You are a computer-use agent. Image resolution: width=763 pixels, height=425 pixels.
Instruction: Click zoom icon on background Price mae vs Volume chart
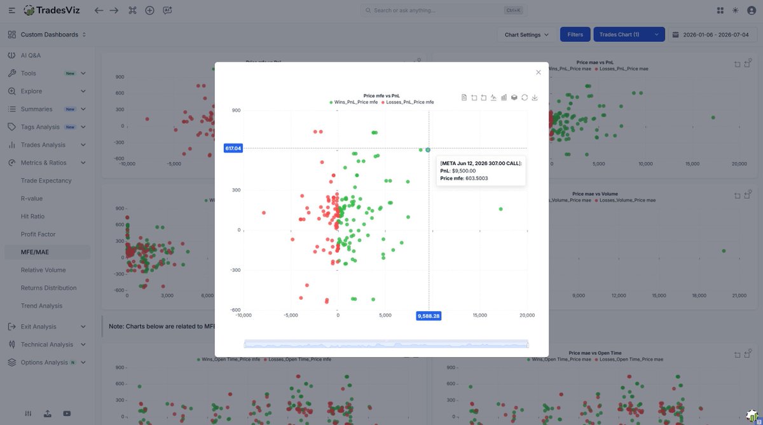(x=738, y=196)
